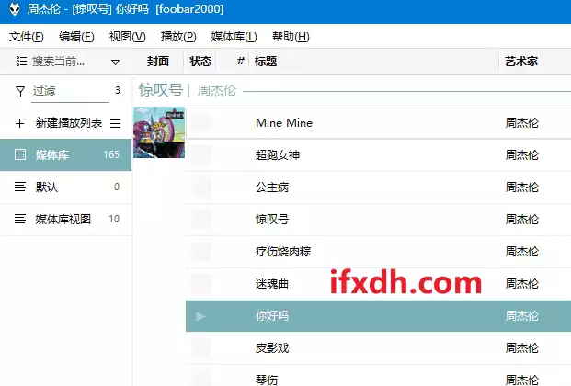
Task: Click the 媒体库 library icon in sidebar
Action: (x=20, y=154)
